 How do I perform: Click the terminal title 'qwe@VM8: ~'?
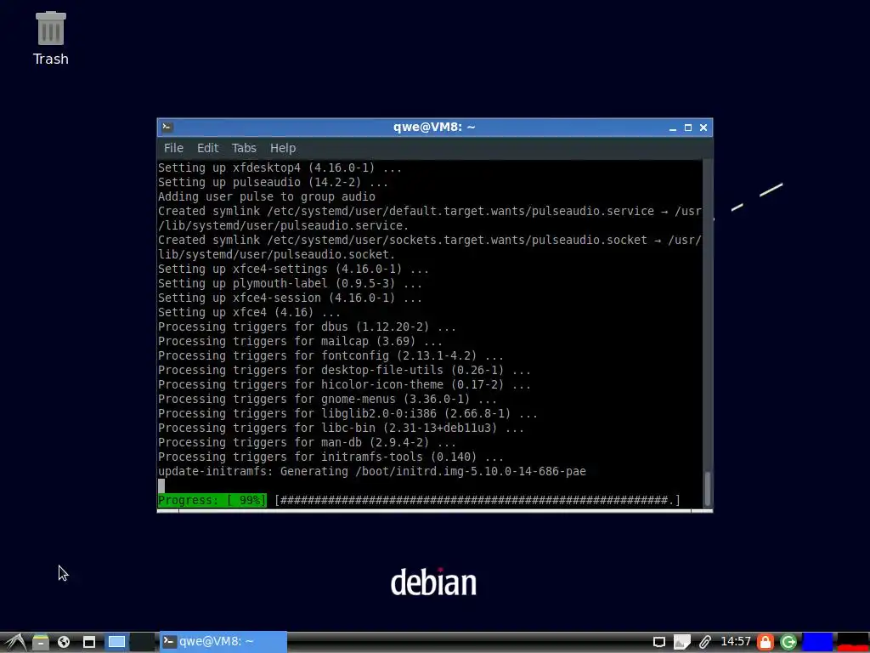tap(434, 128)
